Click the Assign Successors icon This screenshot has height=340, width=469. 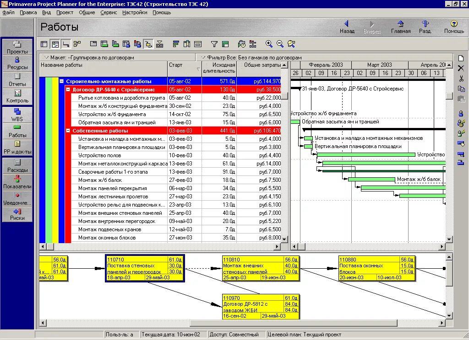(461, 162)
